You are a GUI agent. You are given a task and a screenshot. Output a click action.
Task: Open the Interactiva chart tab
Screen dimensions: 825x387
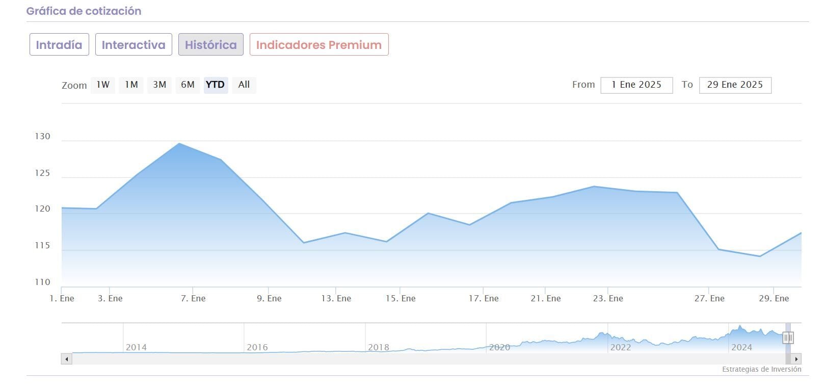pyautogui.click(x=134, y=45)
